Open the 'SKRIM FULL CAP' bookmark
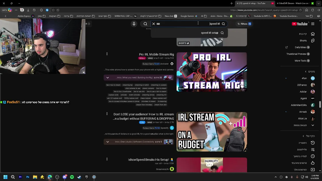 (x=126, y=16)
